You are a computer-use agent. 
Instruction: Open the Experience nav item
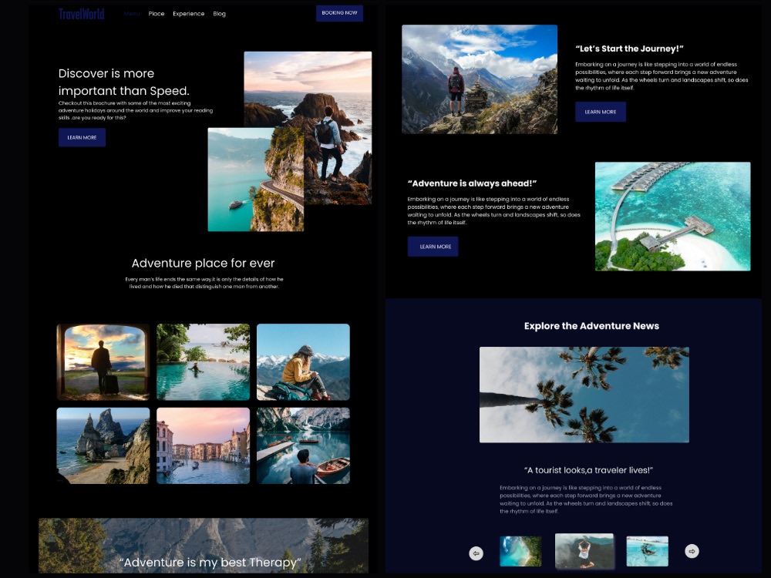point(188,14)
